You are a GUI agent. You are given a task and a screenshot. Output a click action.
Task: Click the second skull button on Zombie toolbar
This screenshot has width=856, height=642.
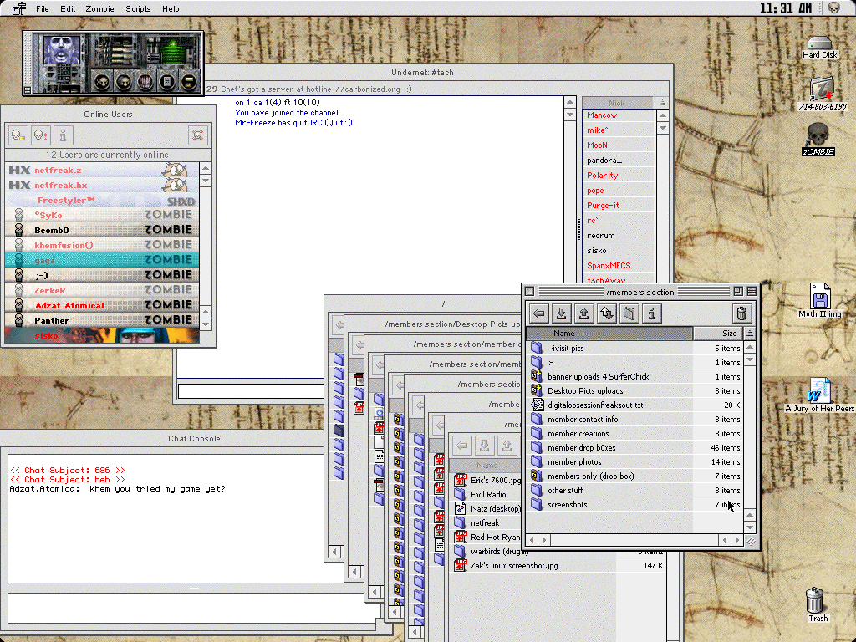[x=124, y=82]
